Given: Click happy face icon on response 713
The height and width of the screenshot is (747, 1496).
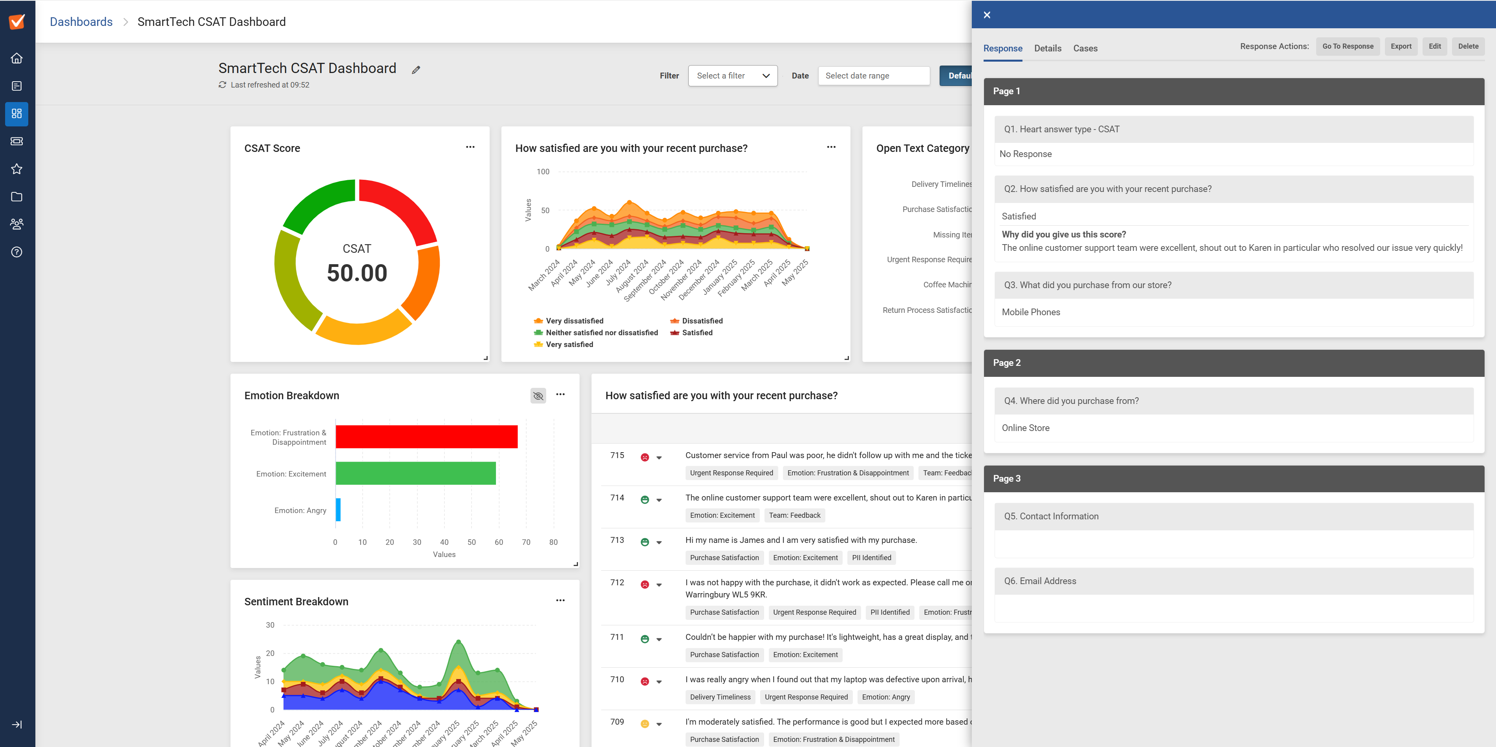Looking at the screenshot, I should 645,542.
